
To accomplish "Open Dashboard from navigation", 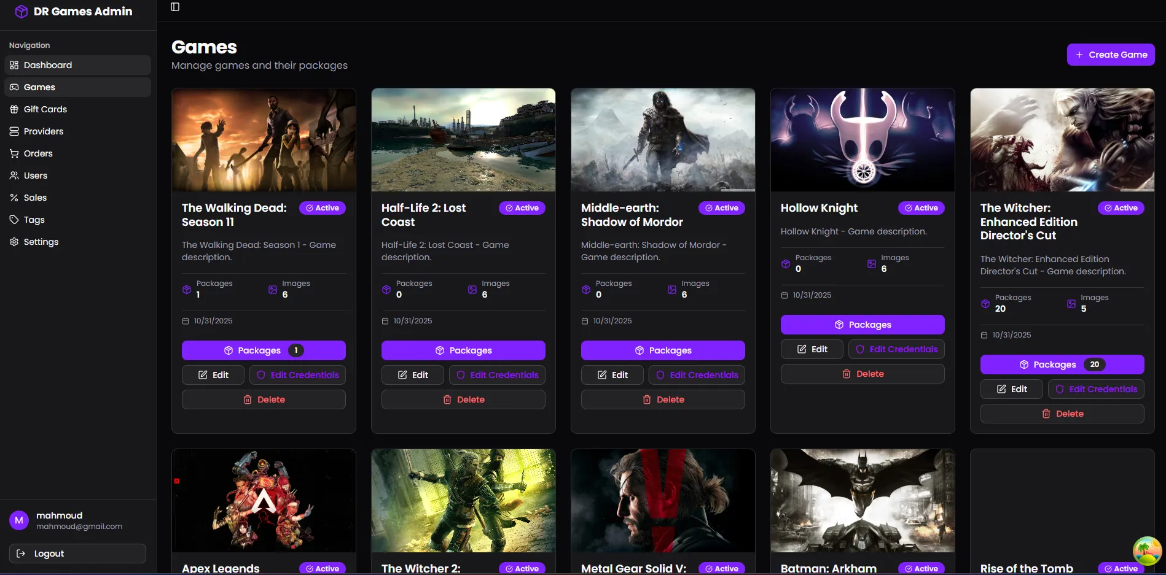I will click(77, 65).
